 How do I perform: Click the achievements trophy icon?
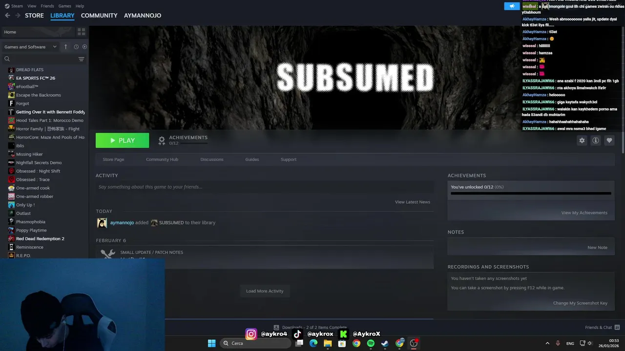tap(162, 140)
